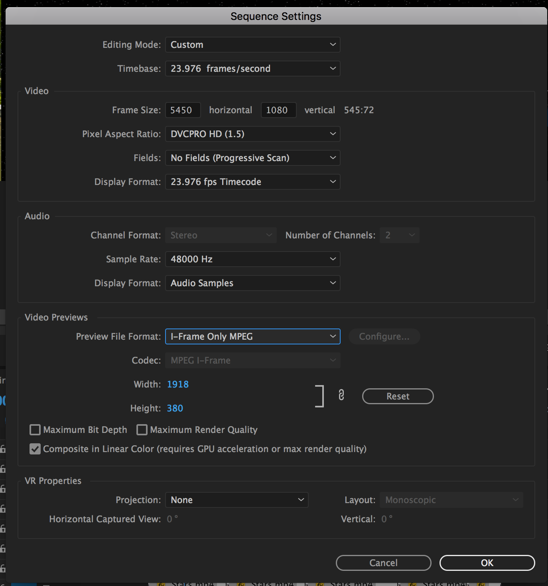Click the 545:72 aspect ratio text

pos(359,110)
